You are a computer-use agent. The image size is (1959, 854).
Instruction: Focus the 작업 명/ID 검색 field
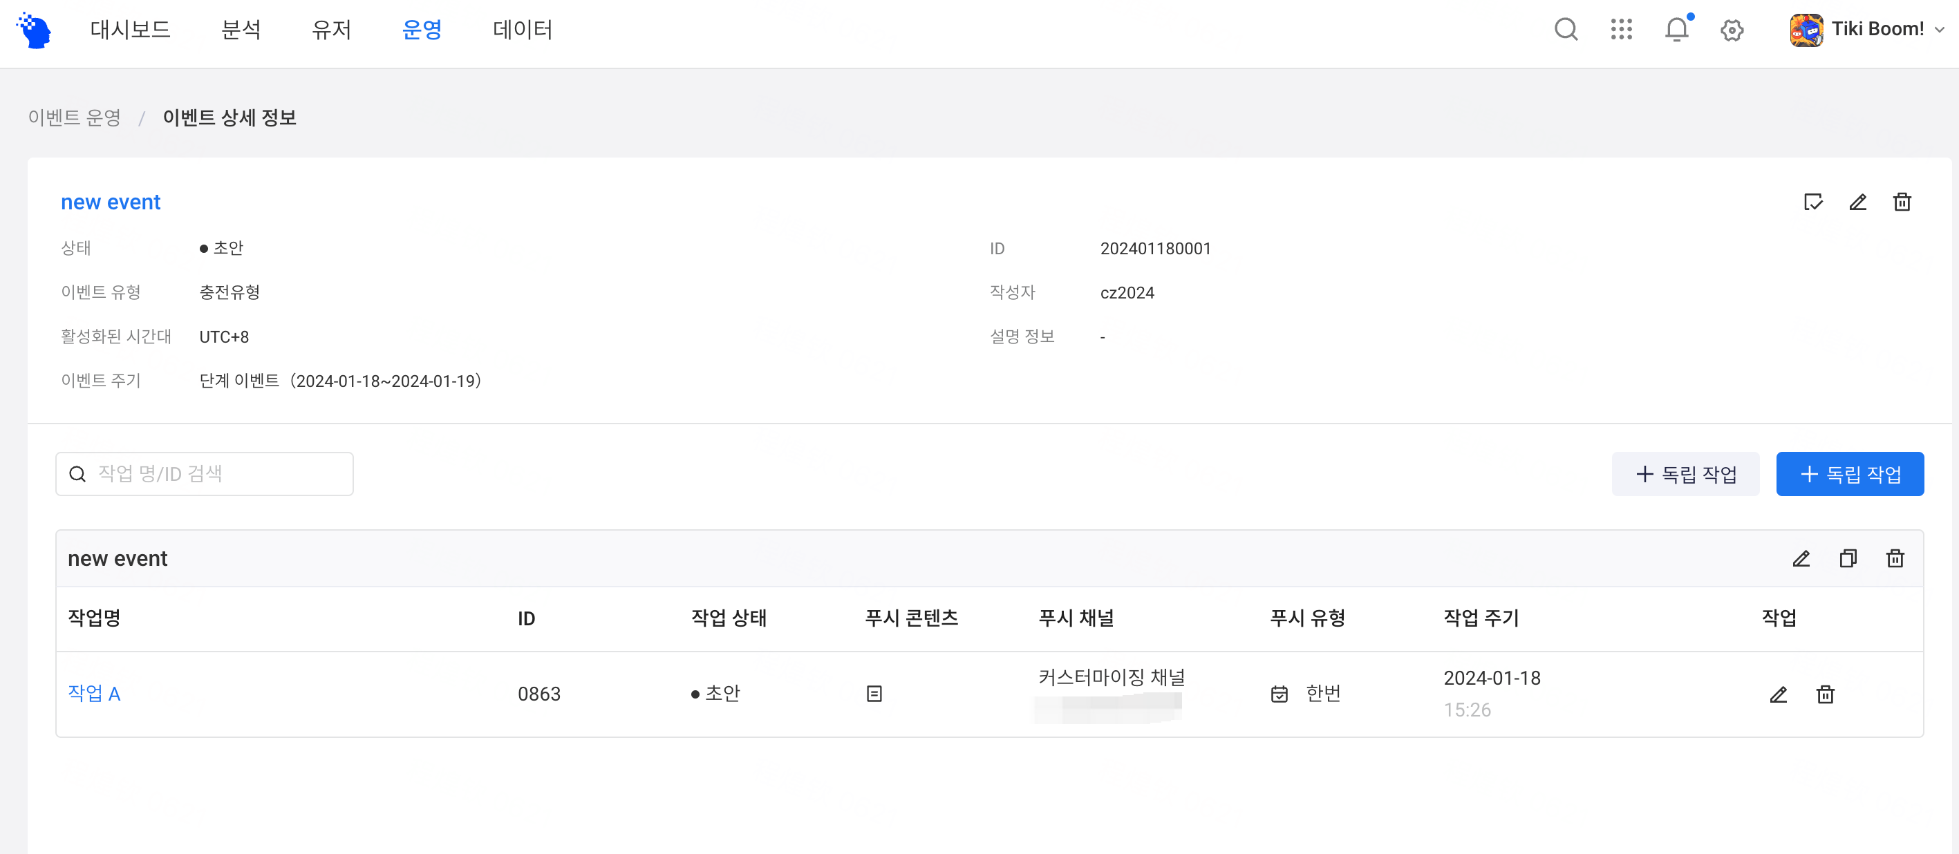204,474
